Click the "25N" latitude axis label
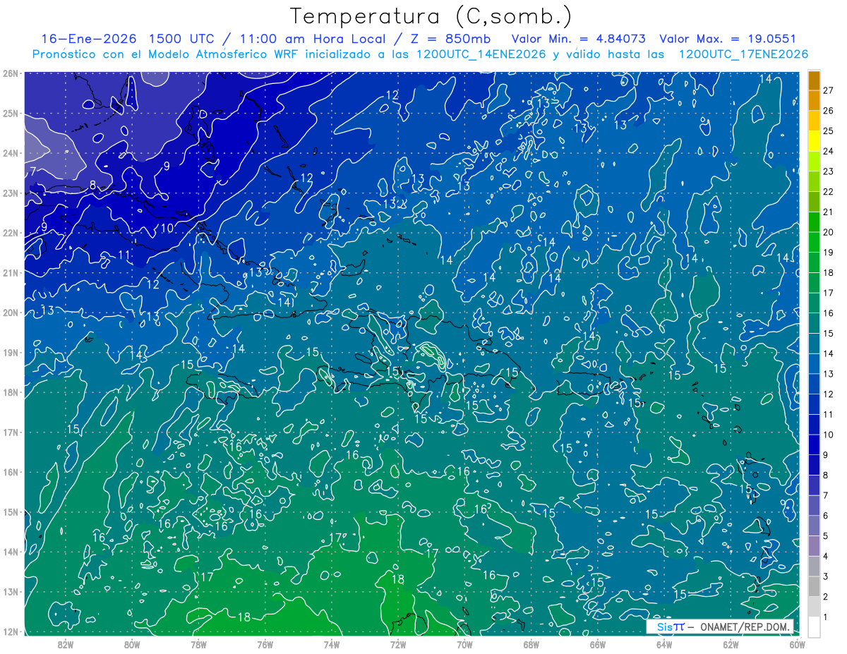Viewport: 847px width, 654px height. 11,113
